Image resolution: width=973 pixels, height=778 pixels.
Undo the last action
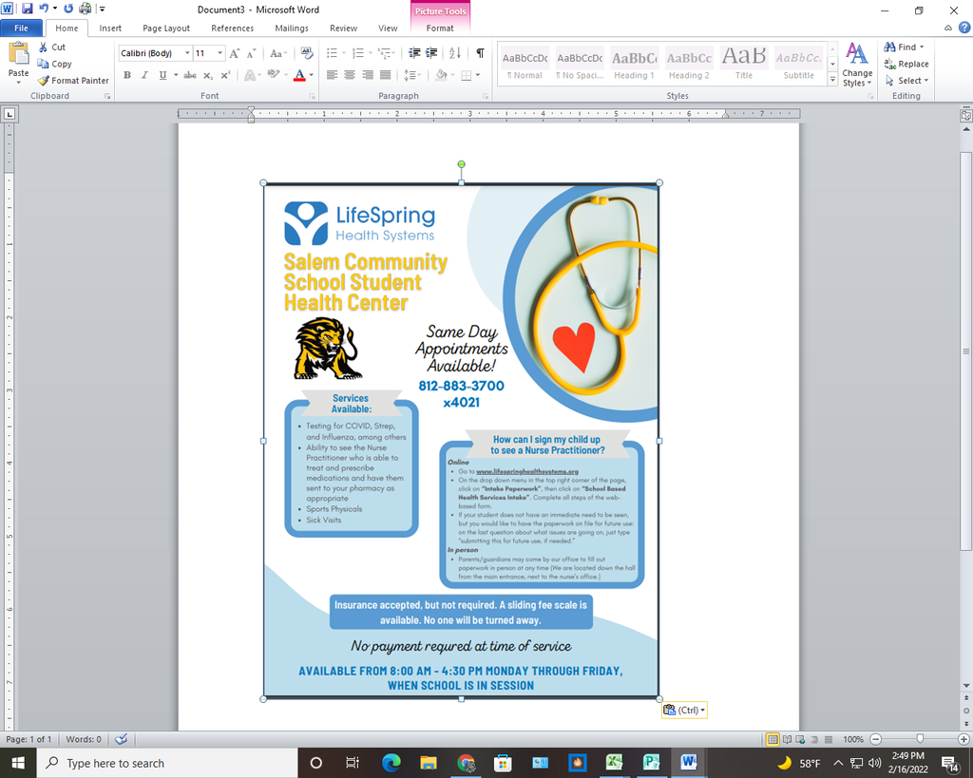point(44,9)
